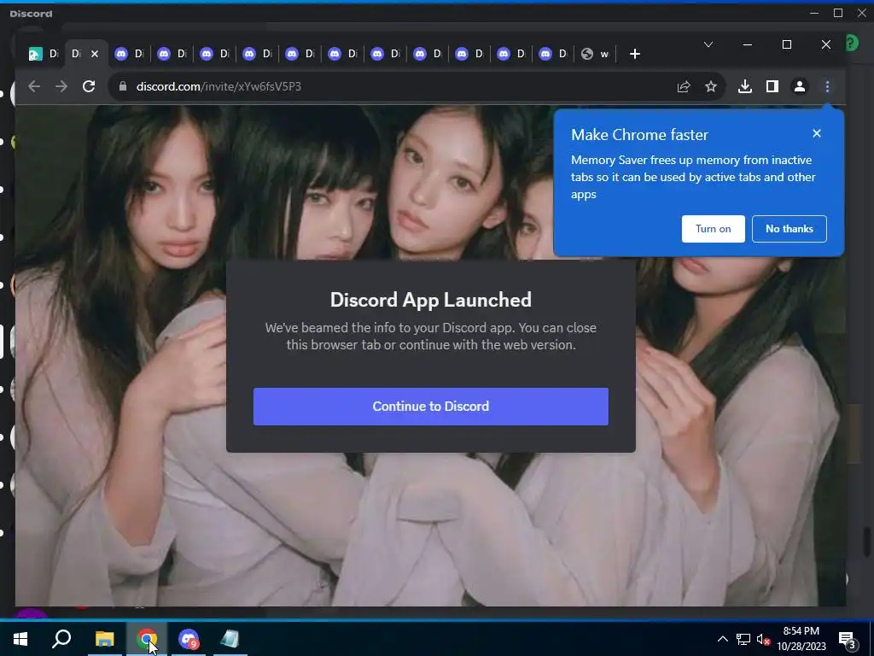Image resolution: width=874 pixels, height=656 pixels.
Task: Open a new Chrome tab
Action: 634,54
